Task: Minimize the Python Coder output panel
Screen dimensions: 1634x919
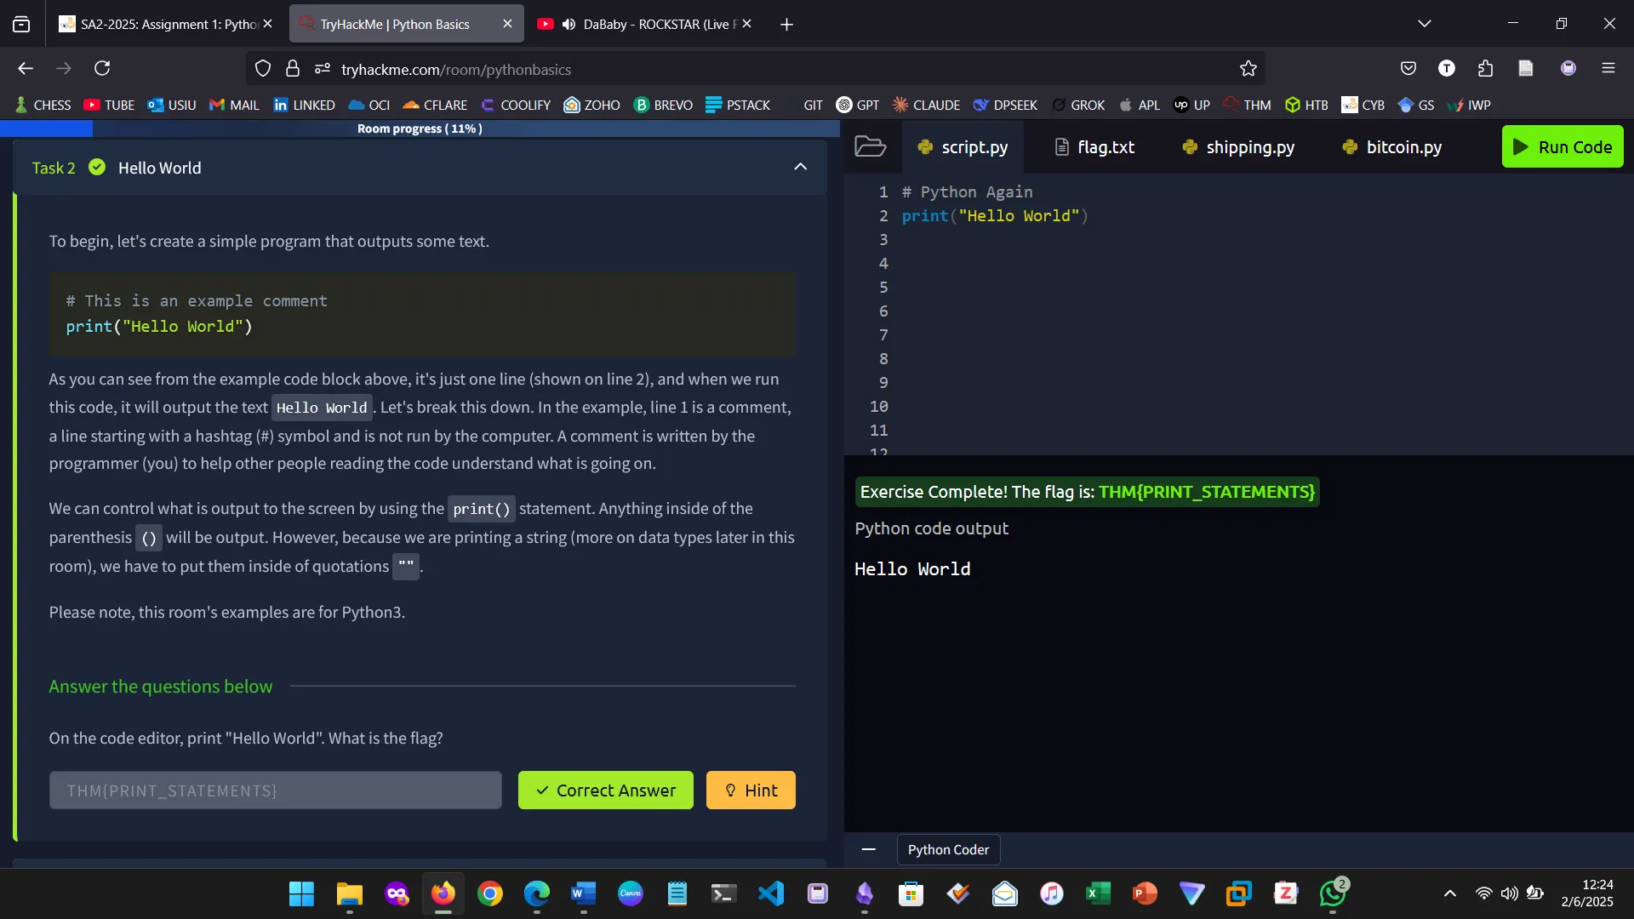Action: tap(868, 849)
